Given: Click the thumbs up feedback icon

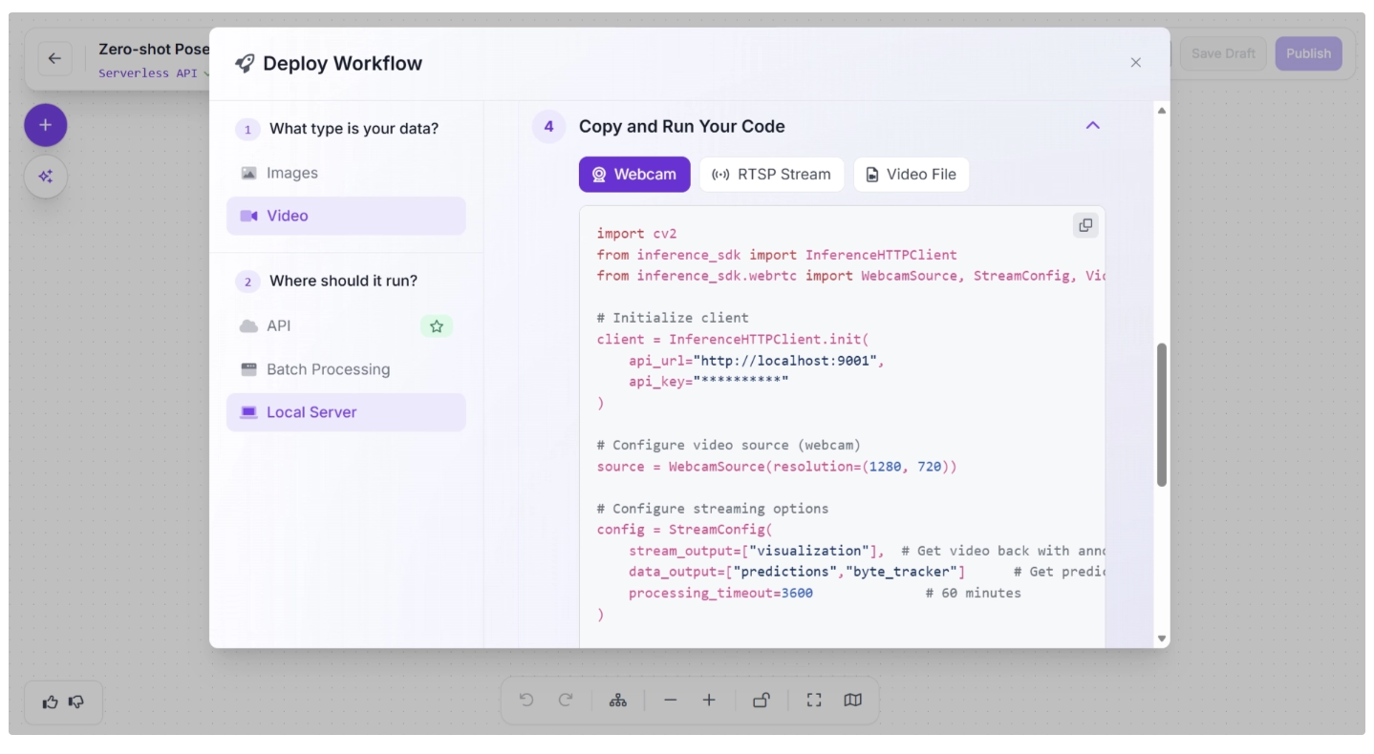Looking at the screenshot, I should tap(51, 702).
